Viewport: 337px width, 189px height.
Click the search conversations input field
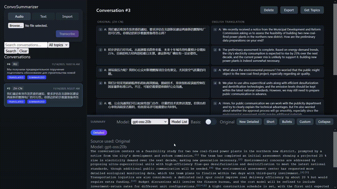[x=26, y=45]
